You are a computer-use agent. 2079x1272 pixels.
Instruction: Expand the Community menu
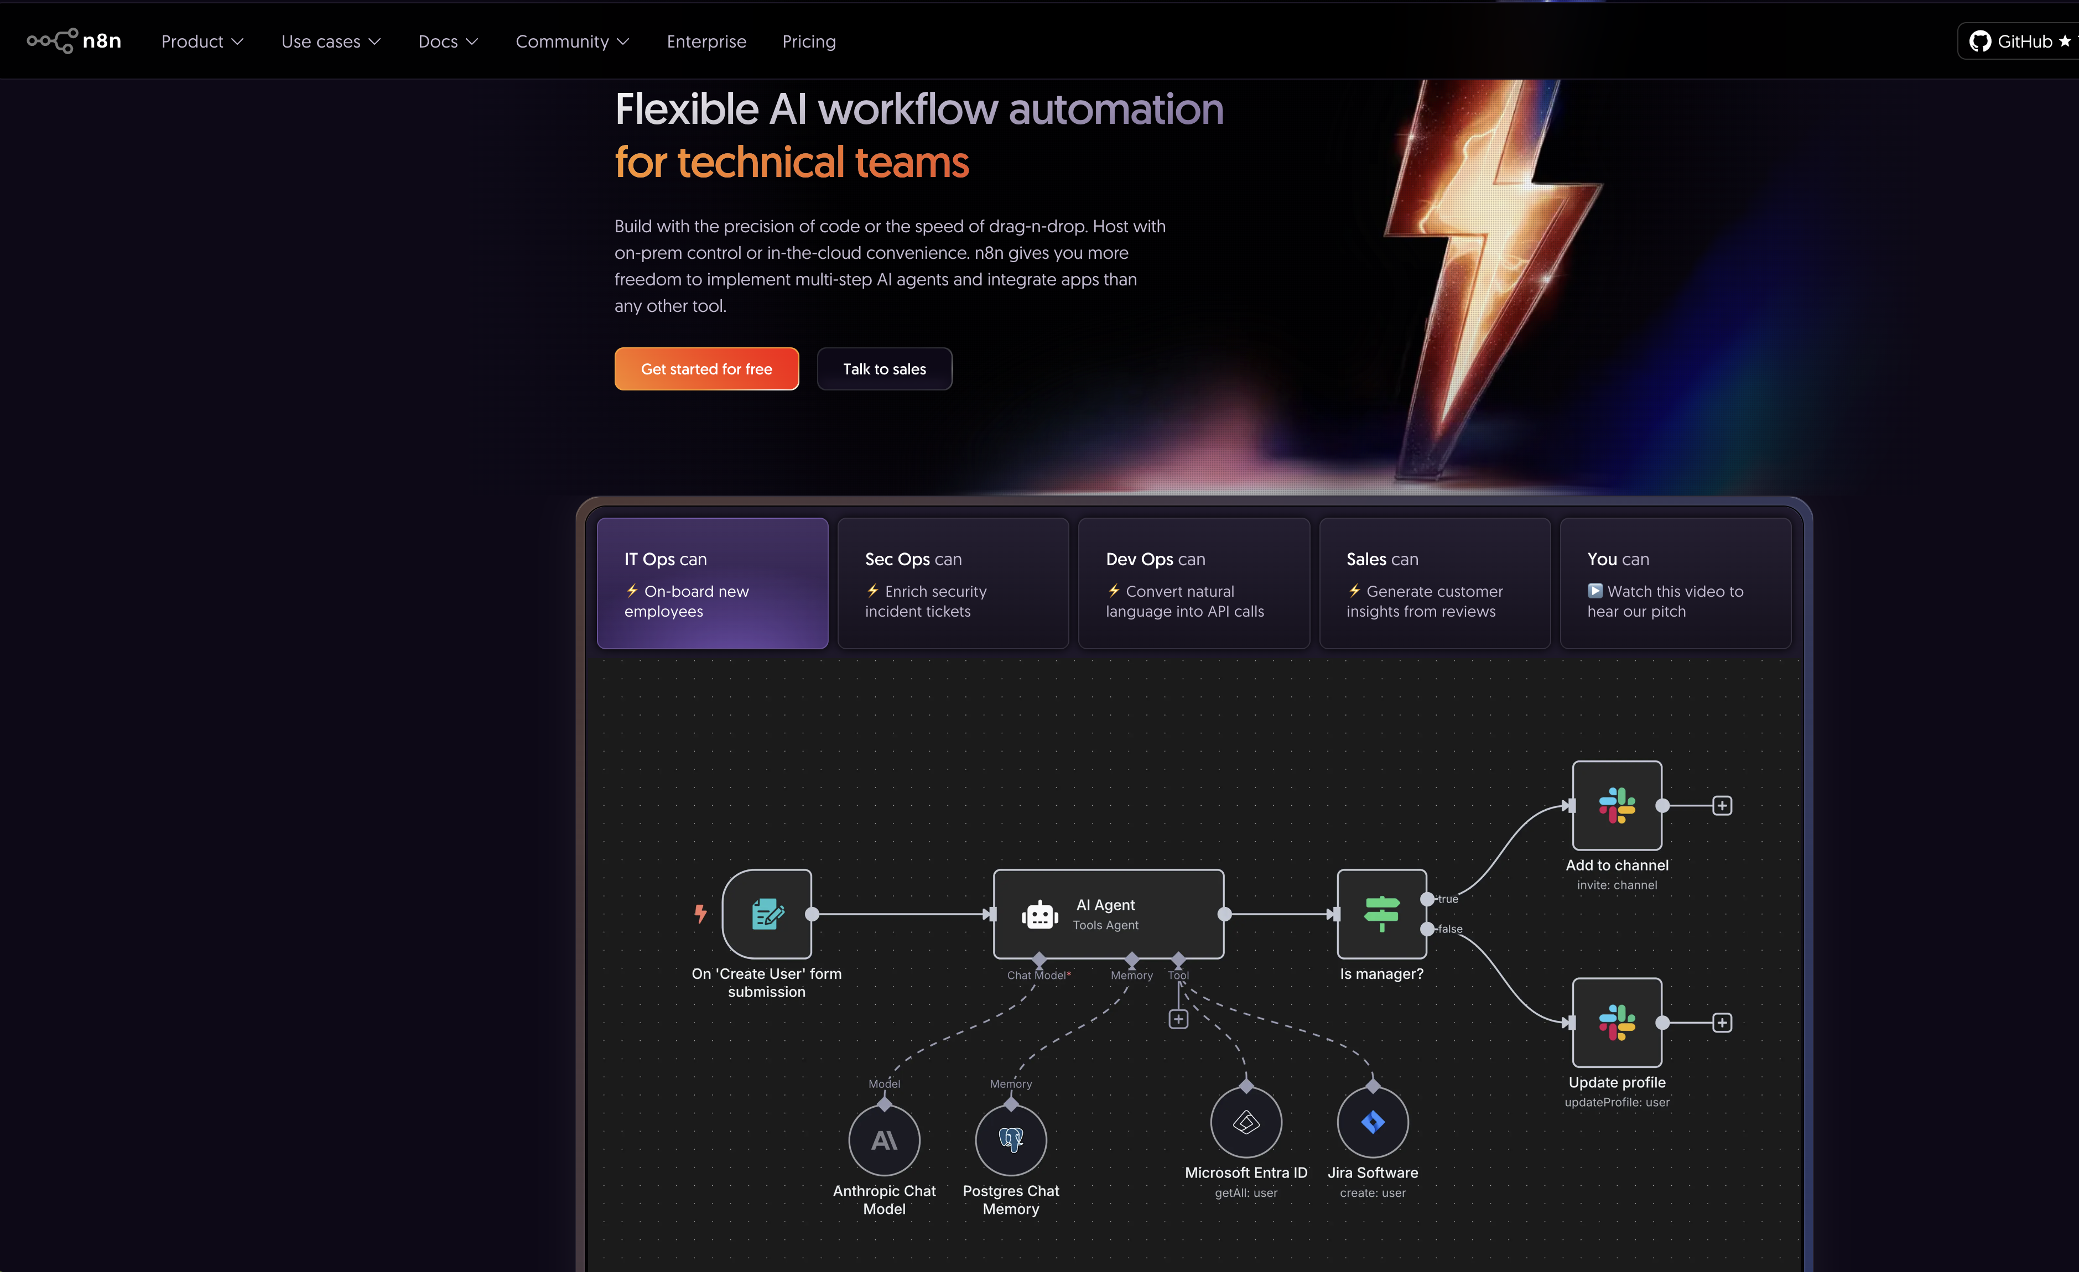tap(572, 41)
